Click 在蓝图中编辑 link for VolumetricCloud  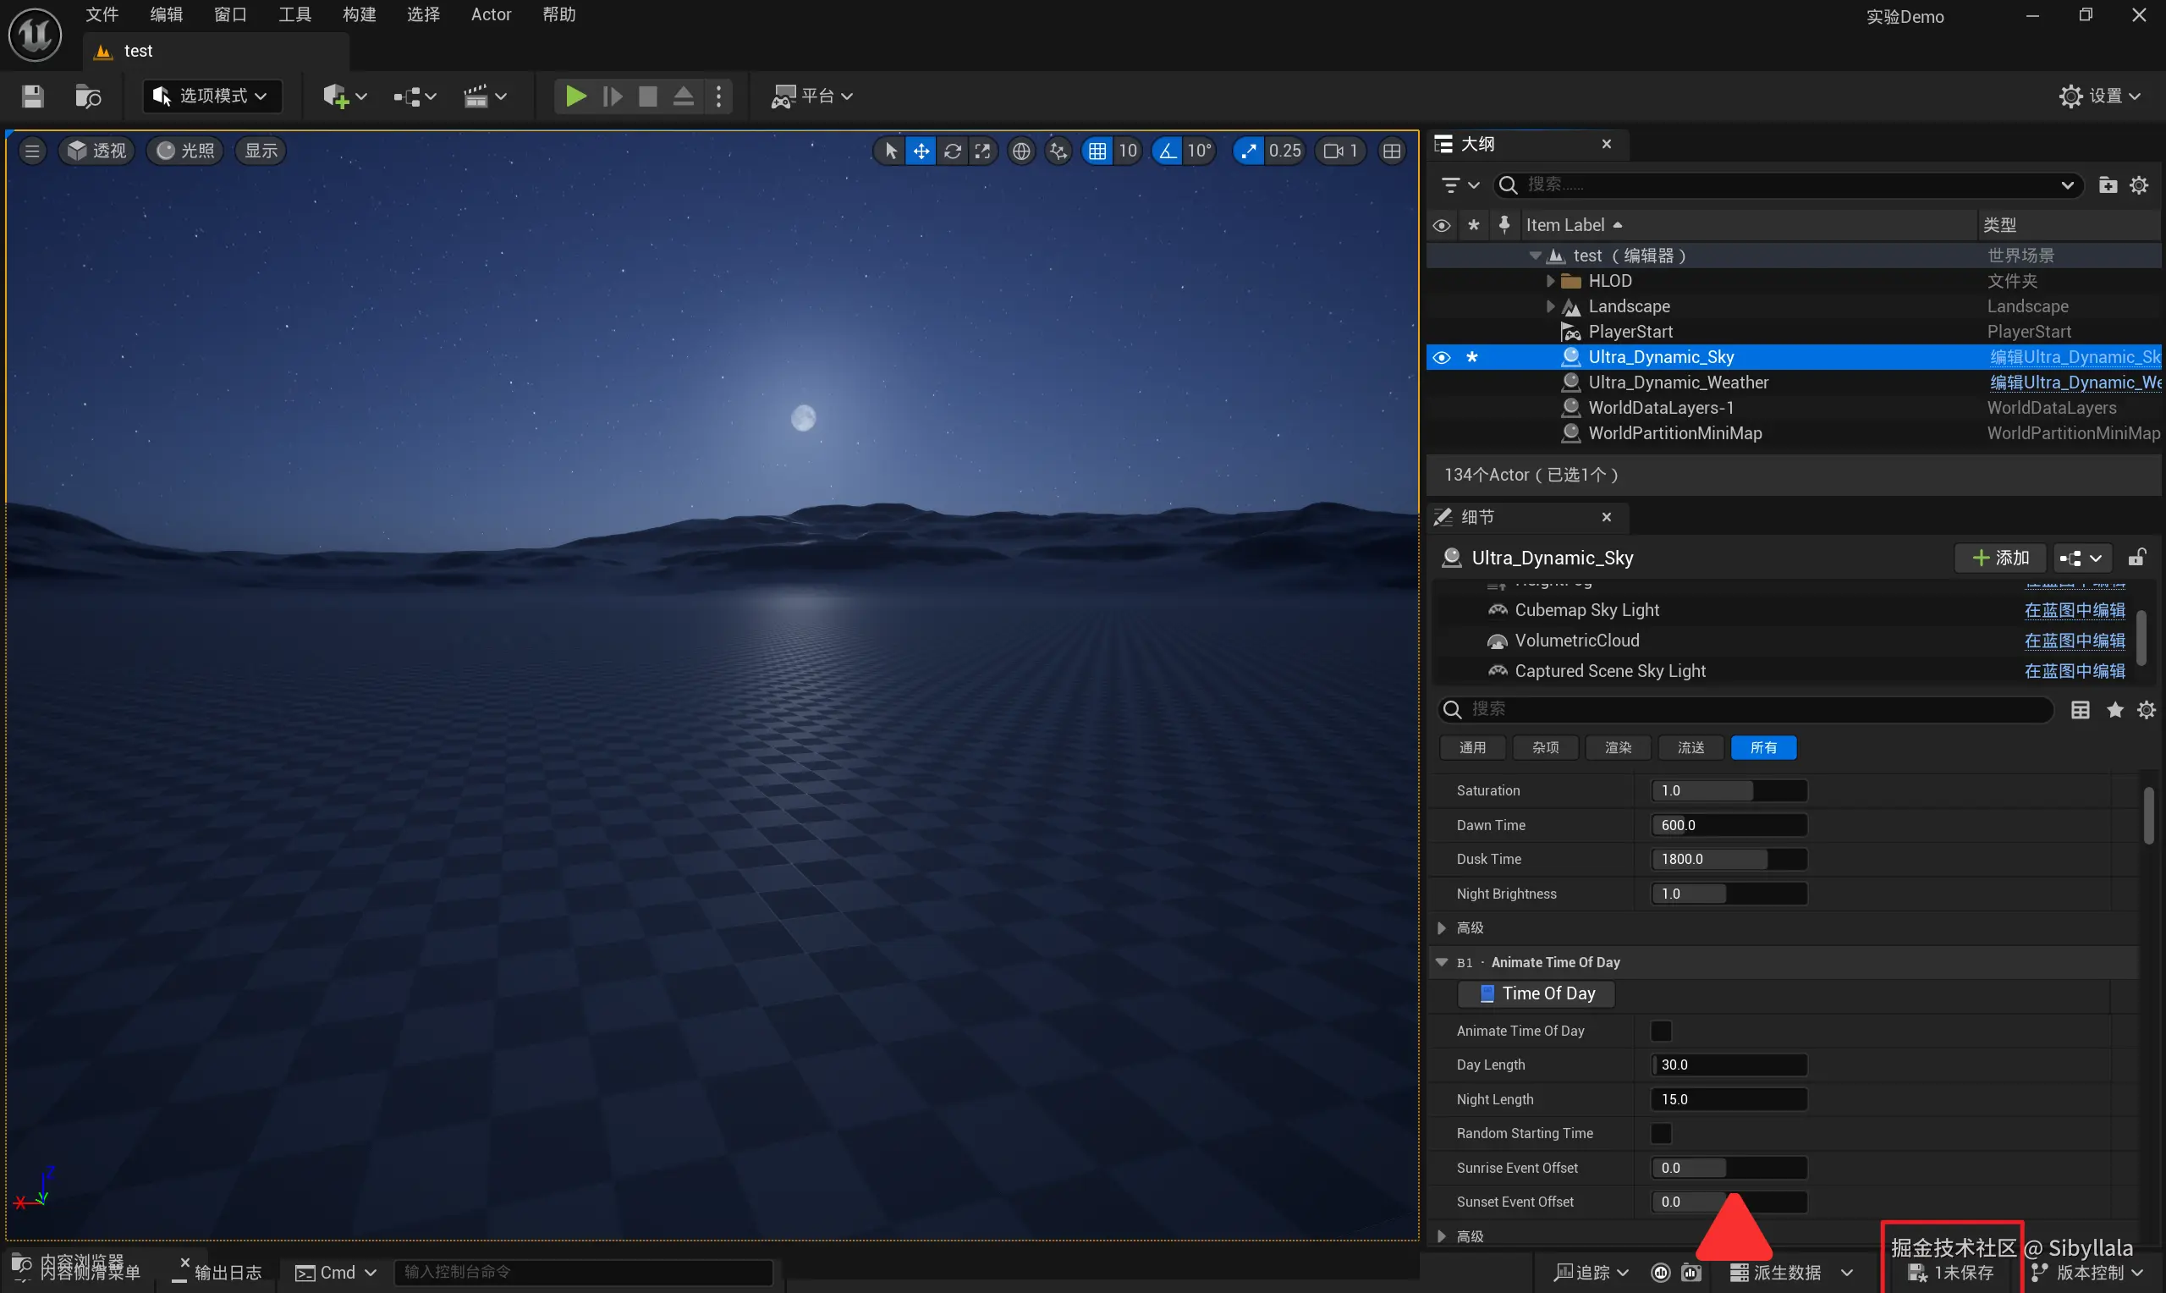click(x=2075, y=641)
